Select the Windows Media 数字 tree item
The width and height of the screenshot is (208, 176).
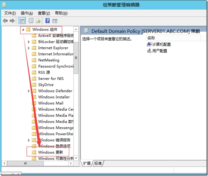click(56, 121)
